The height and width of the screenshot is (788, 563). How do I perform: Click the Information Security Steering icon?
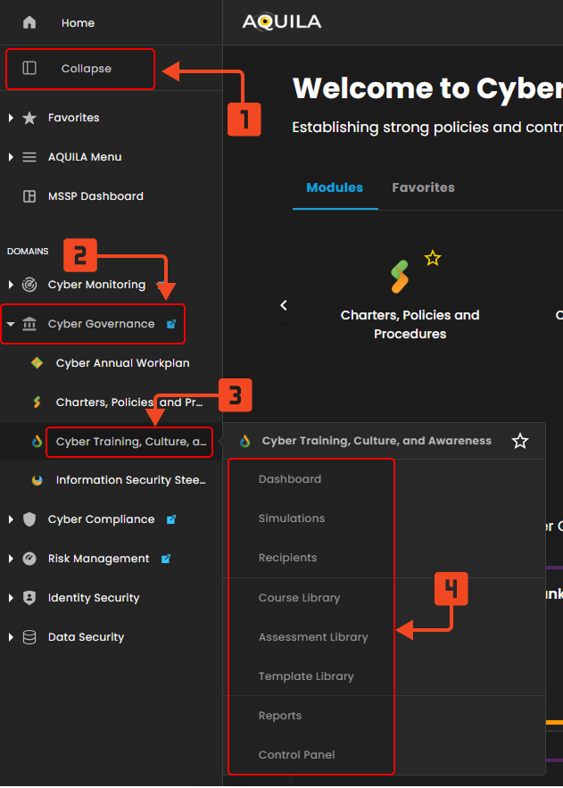37,480
